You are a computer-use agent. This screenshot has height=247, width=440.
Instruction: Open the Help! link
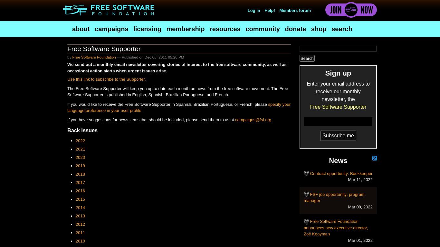(270, 10)
